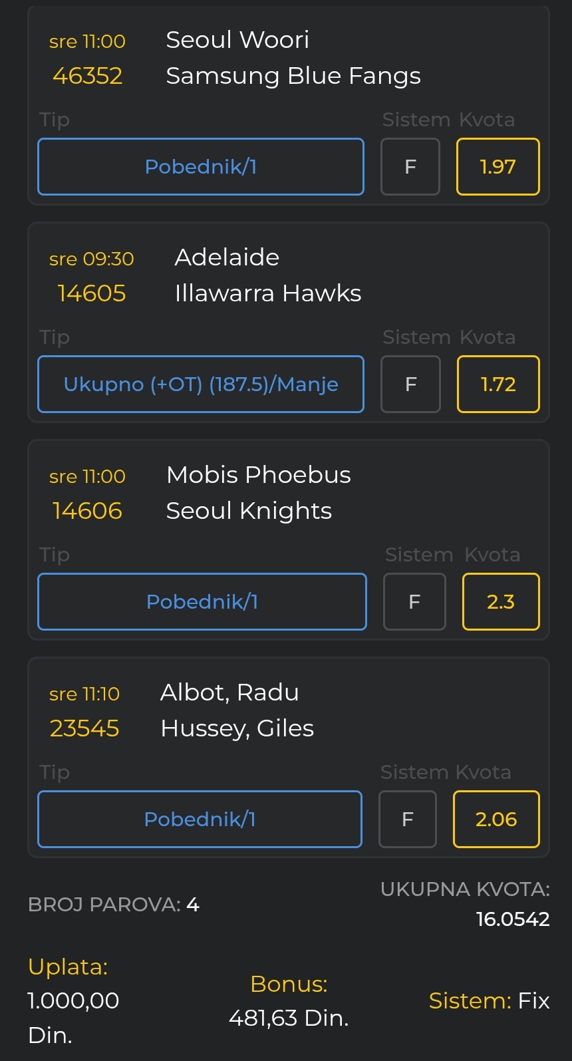This screenshot has height=1061, width=572.
Task: Click the 1.97 odds box
Action: [498, 166]
